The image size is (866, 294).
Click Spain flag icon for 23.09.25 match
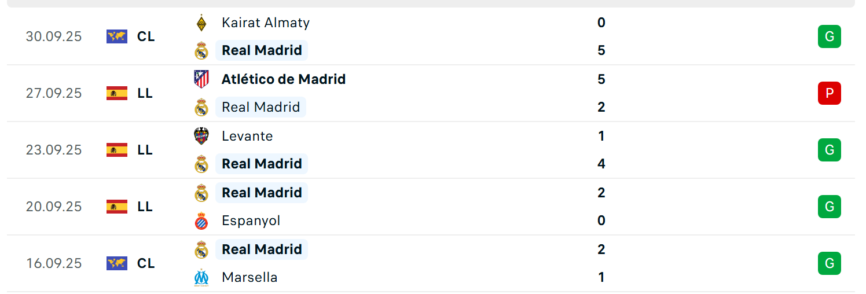[x=117, y=150]
